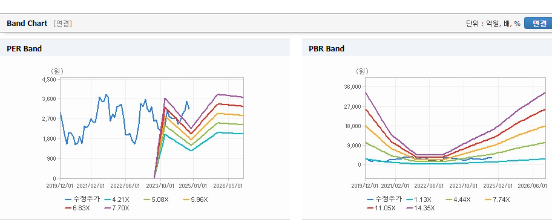Image resolution: width=552 pixels, height=220 pixels.
Task: Click the 2026/06/01 x-axis label in PBR chart
Action: click(x=533, y=186)
